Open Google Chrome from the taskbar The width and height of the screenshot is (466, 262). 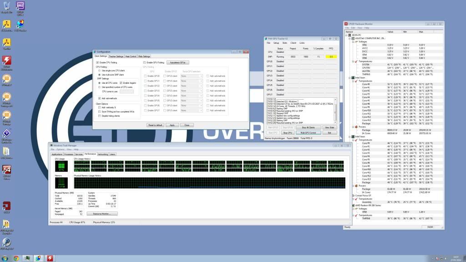coord(16,258)
